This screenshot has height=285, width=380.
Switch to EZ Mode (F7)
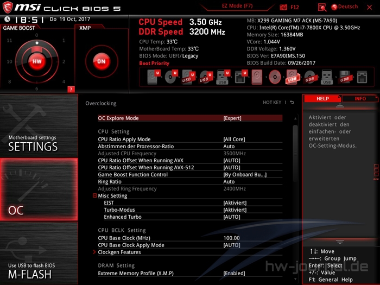[x=237, y=6]
